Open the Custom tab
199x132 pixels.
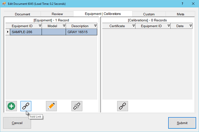[x=149, y=14]
